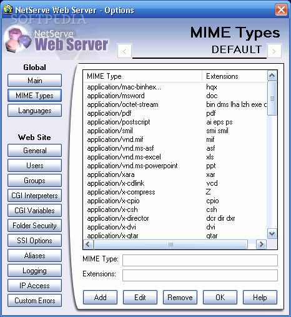Click the Extensions column header
Image resolution: width=291 pixels, height=317 pixels.
(235, 76)
